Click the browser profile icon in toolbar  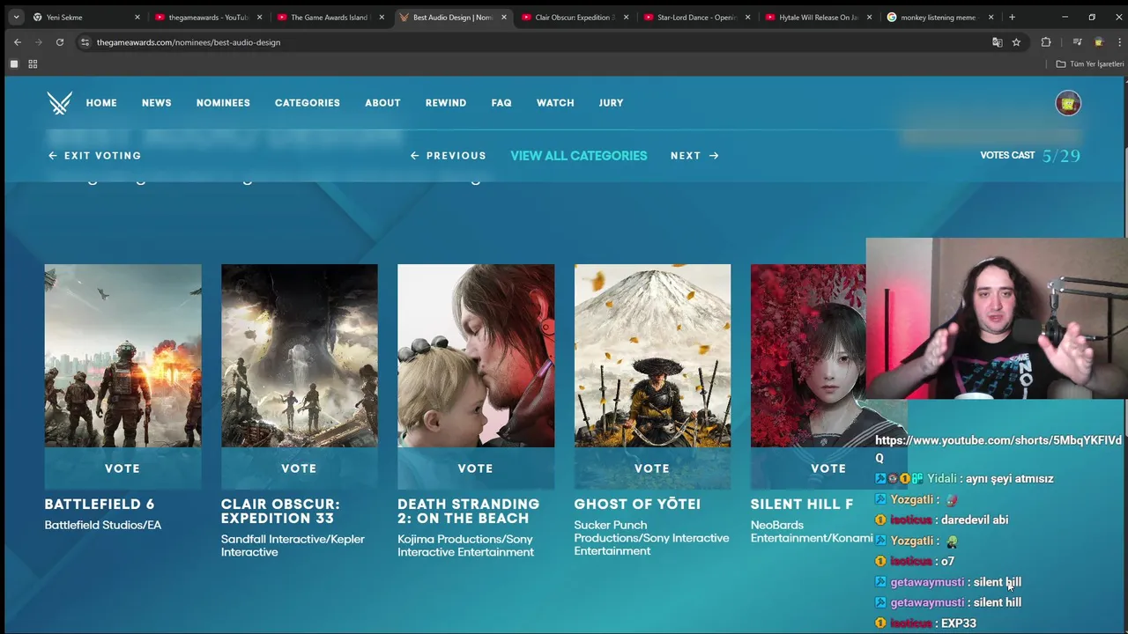[1098, 42]
